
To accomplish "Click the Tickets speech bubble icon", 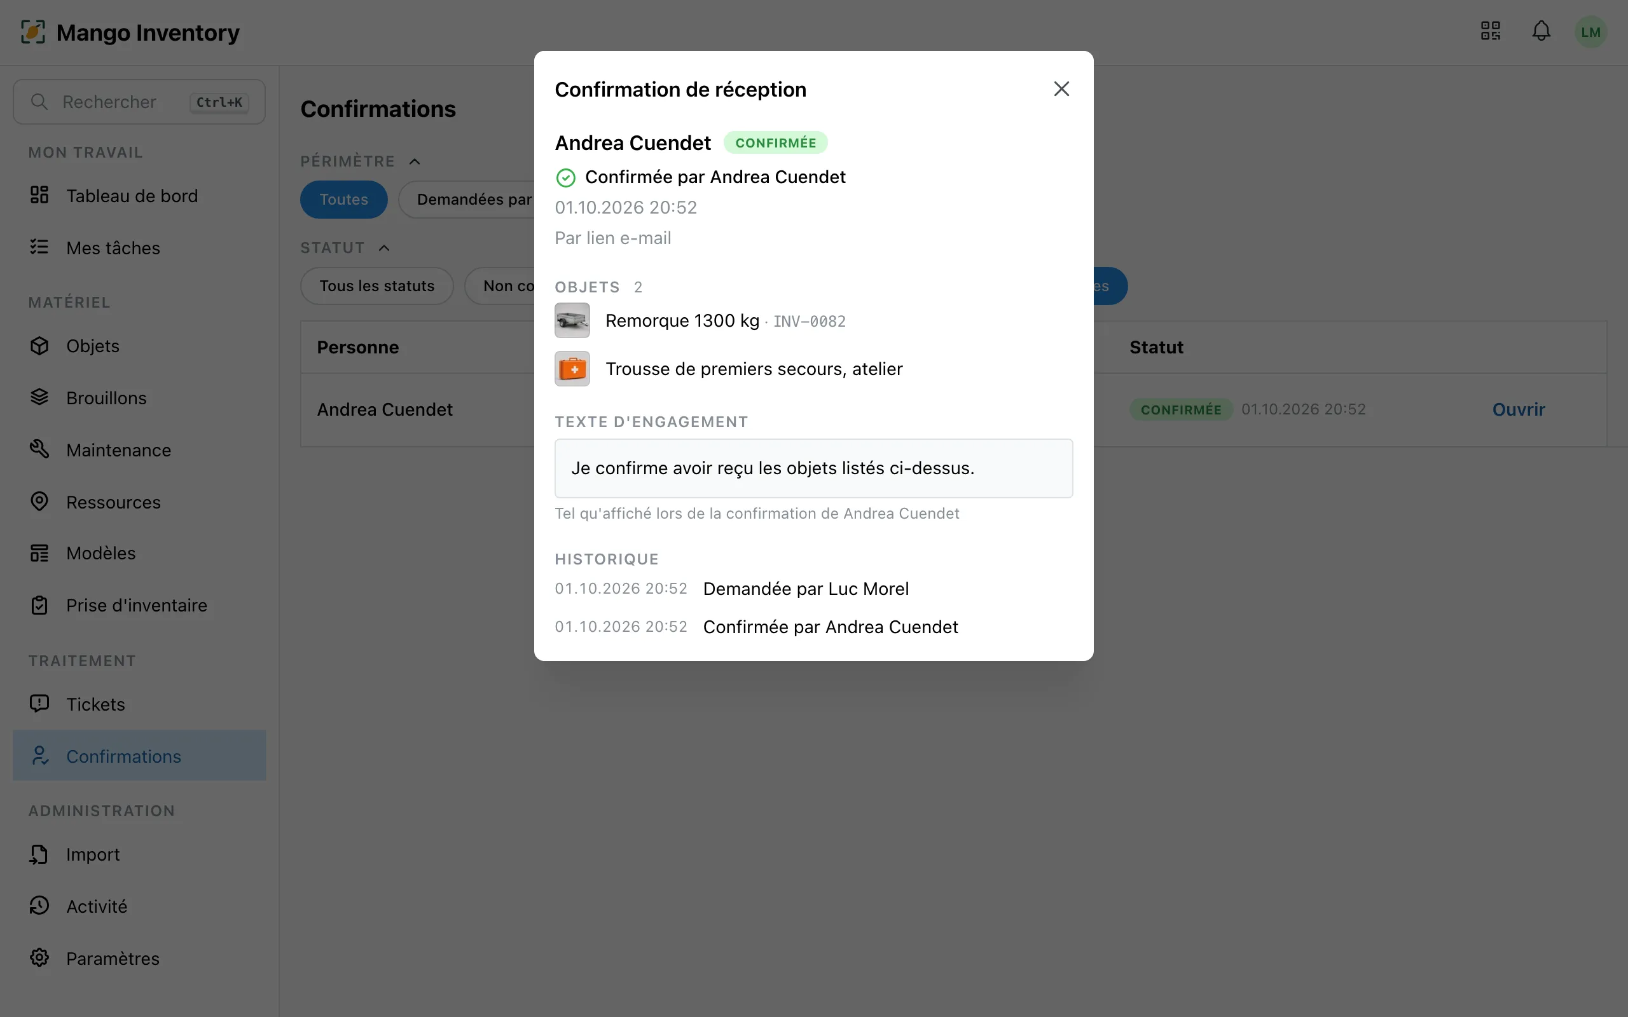I will [39, 704].
